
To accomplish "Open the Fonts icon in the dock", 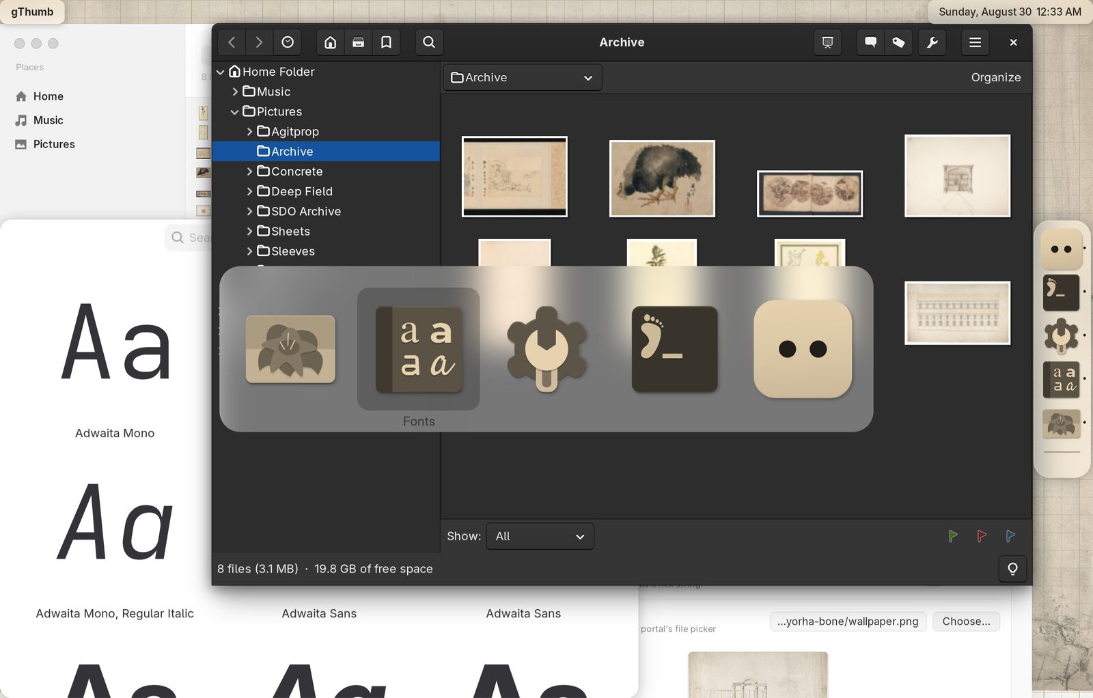I will click(1061, 379).
